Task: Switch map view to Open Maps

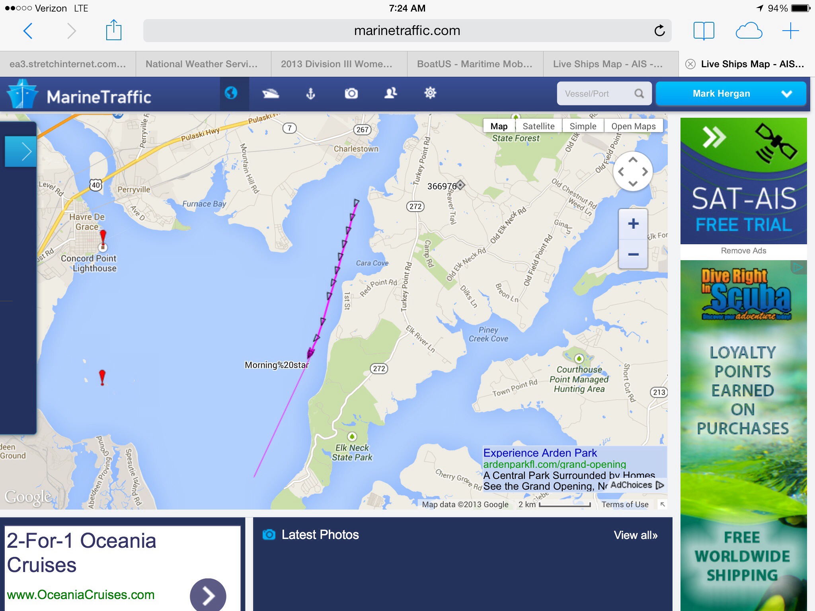Action: [633, 126]
